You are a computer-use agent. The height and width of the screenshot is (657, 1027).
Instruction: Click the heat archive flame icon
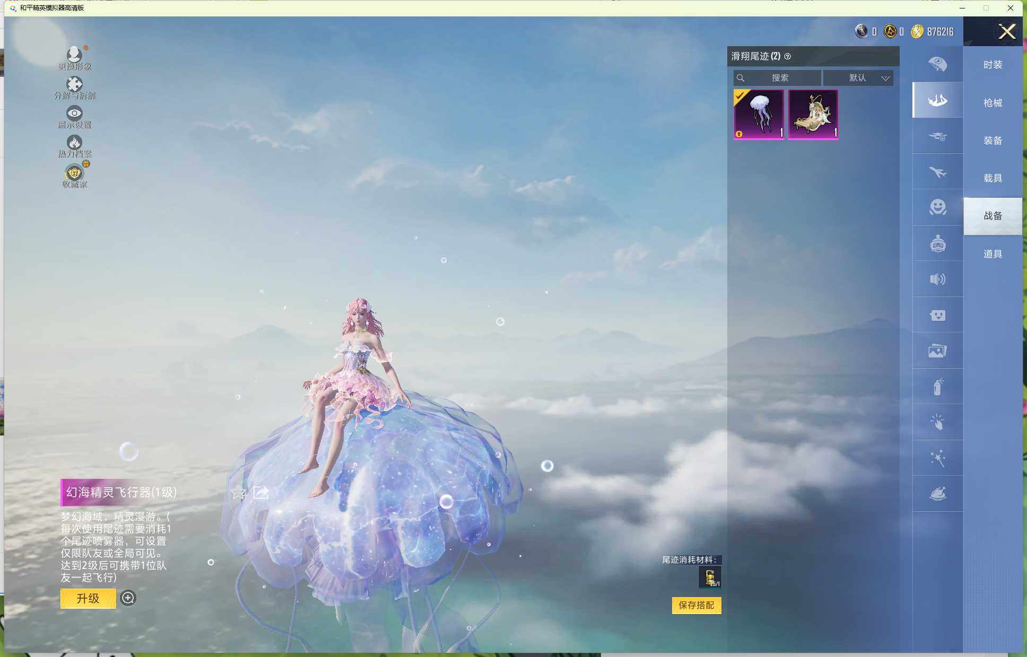[74, 142]
